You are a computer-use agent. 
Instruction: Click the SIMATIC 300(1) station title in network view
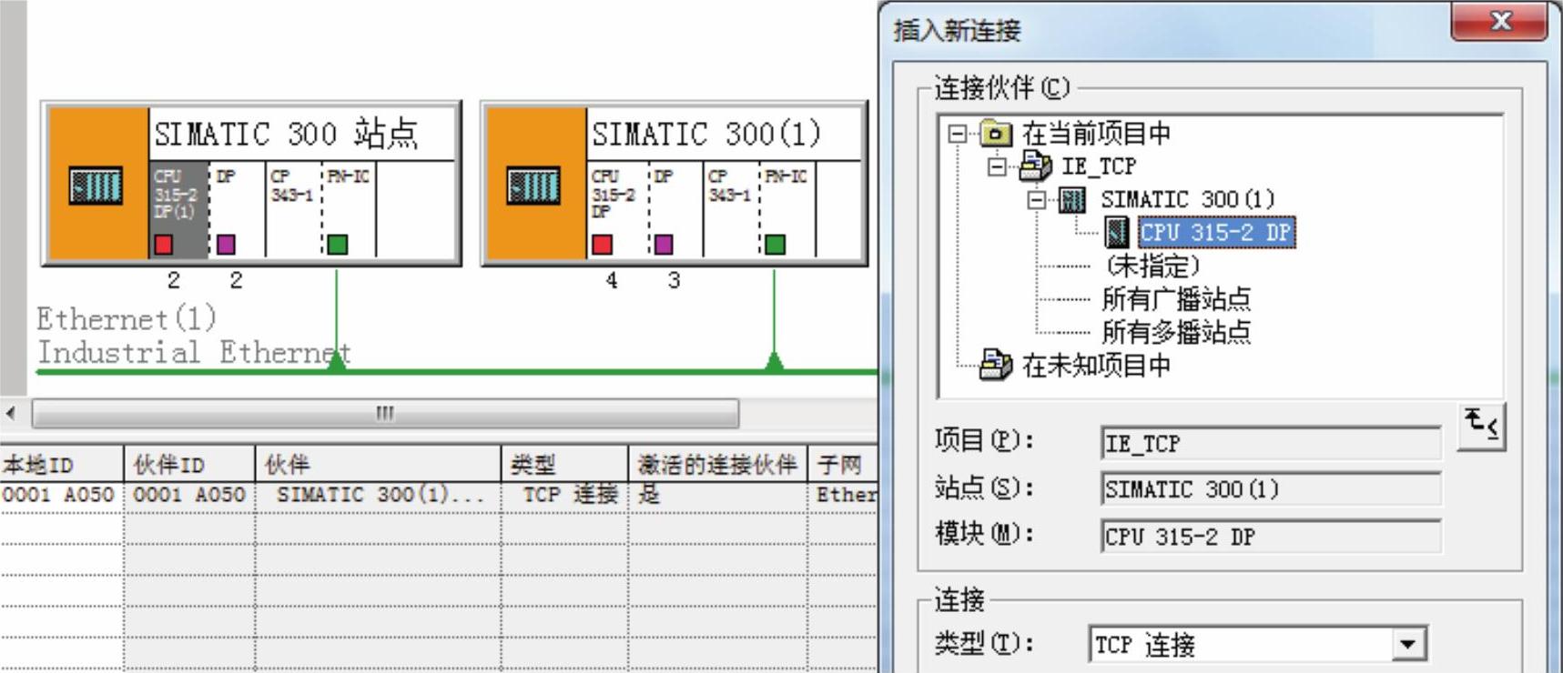[x=706, y=134]
